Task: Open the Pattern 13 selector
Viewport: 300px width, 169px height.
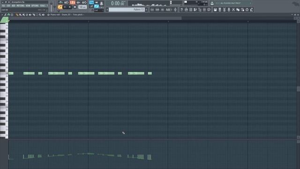Action: pos(127,9)
